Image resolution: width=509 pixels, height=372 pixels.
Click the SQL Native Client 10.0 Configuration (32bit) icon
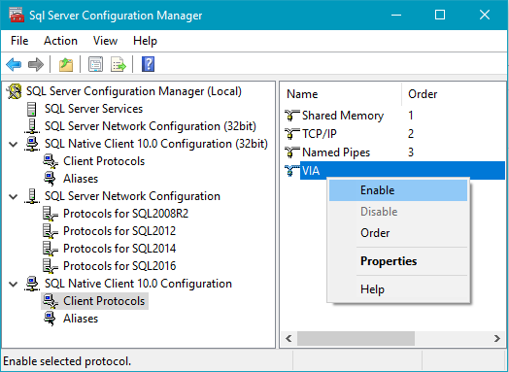click(32, 144)
